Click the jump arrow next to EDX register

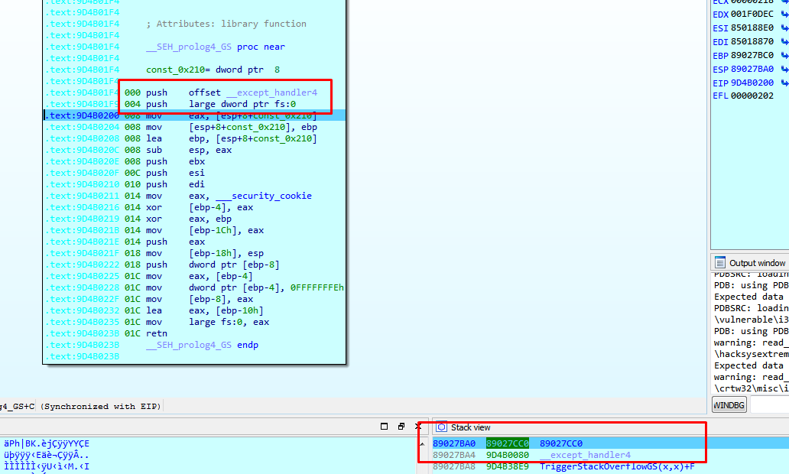point(784,15)
